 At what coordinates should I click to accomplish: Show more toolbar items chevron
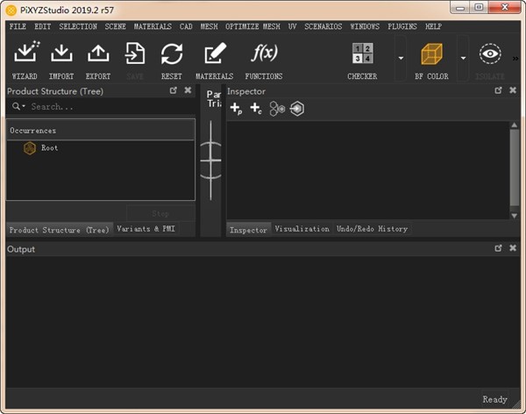tap(515, 59)
